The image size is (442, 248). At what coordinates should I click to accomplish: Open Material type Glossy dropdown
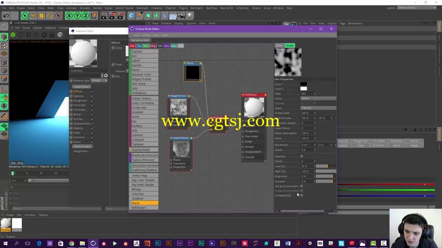pos(99,80)
